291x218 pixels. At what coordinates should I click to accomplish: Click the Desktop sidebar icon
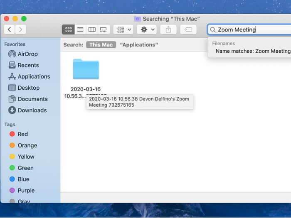coord(12,88)
